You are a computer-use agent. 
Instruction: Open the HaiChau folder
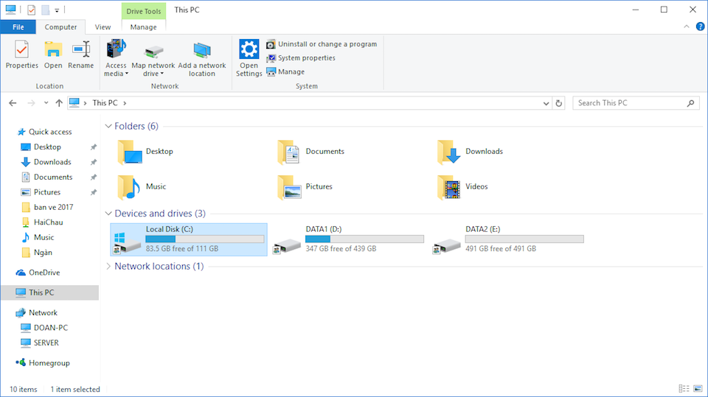pyautogui.click(x=49, y=222)
